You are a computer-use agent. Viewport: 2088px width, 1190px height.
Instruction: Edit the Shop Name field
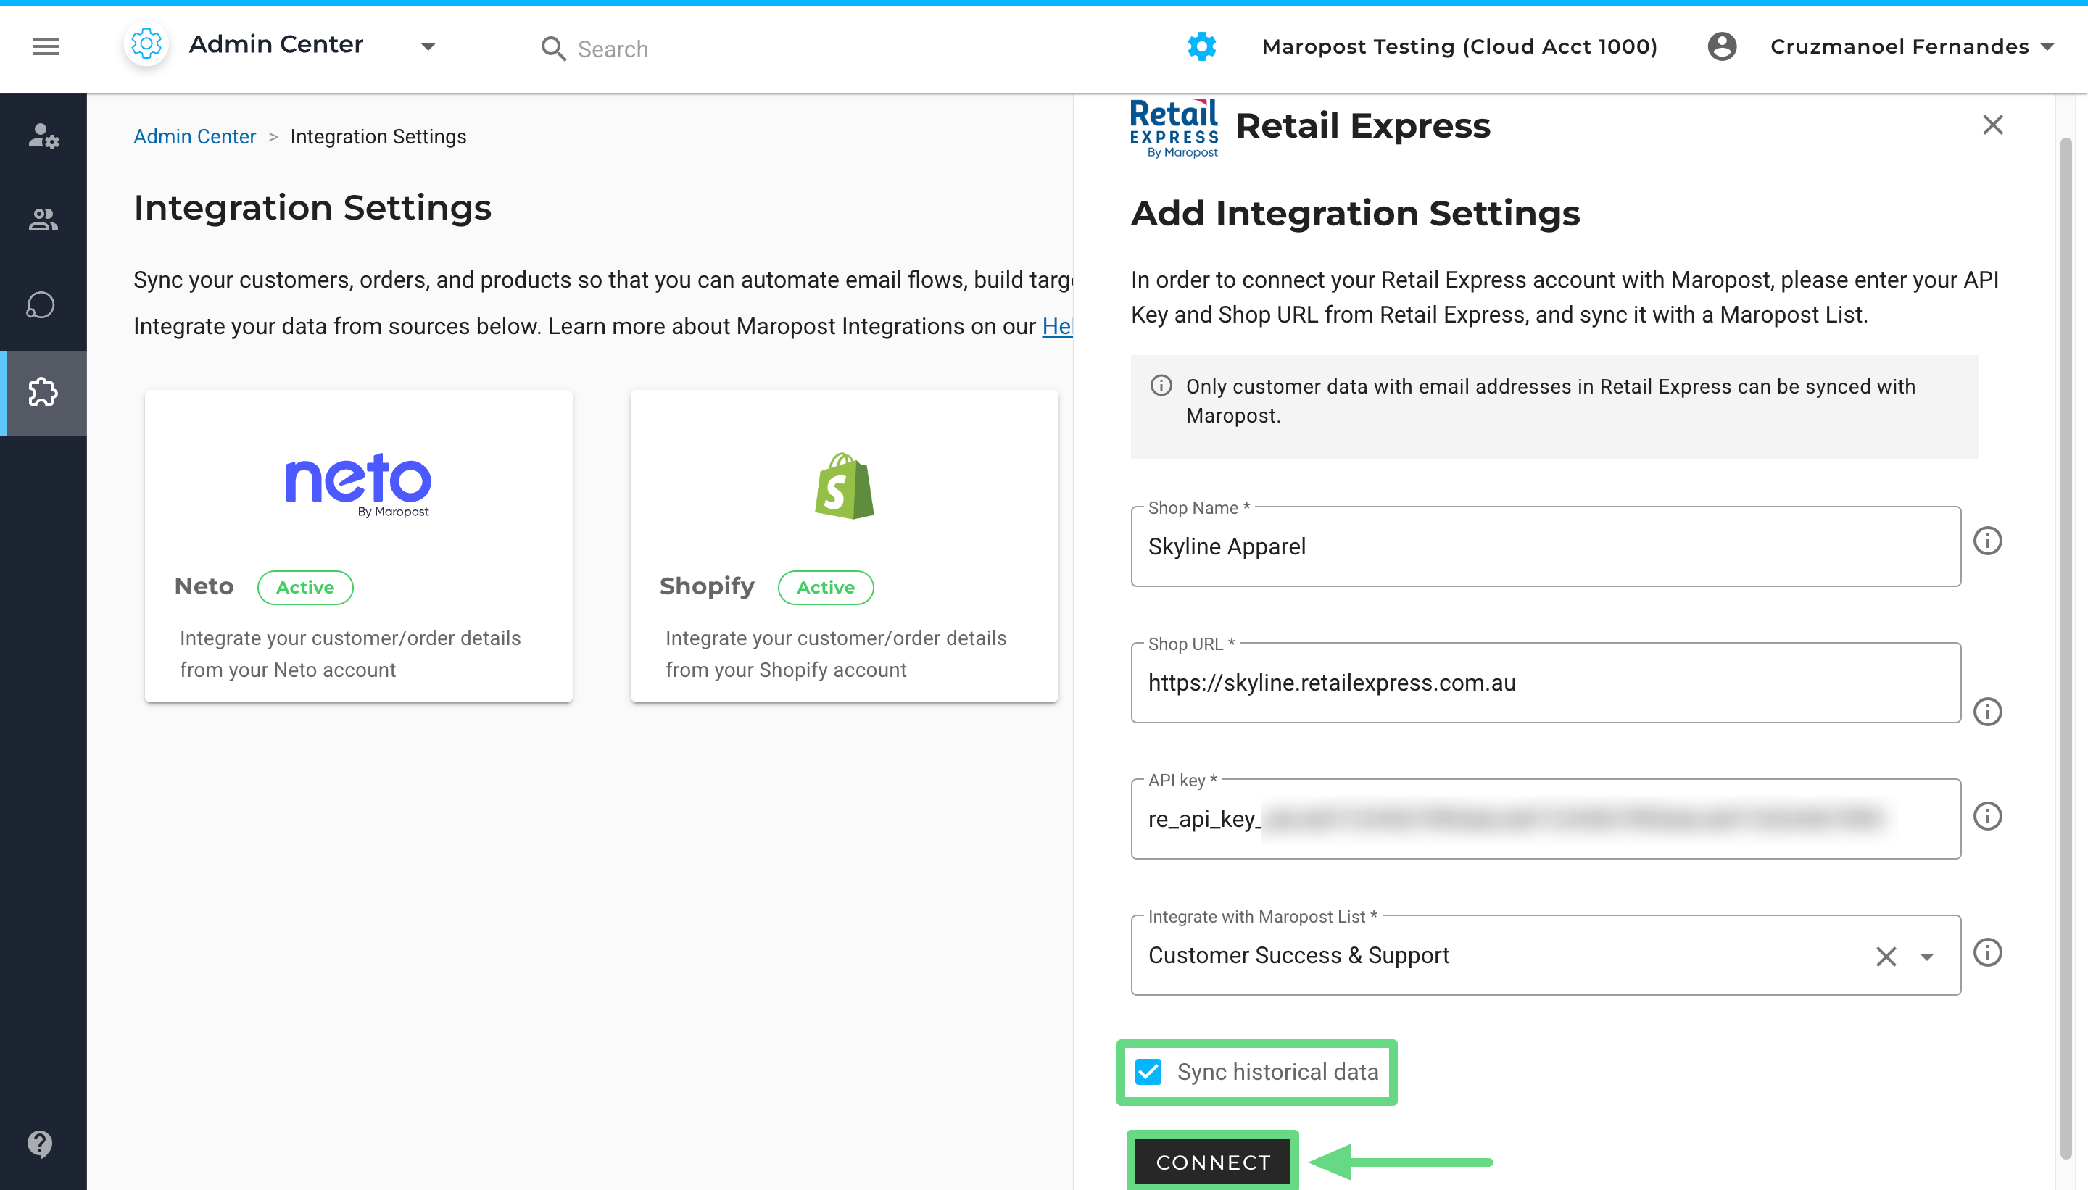click(1545, 546)
